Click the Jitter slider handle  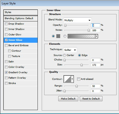[x=65, y=91]
